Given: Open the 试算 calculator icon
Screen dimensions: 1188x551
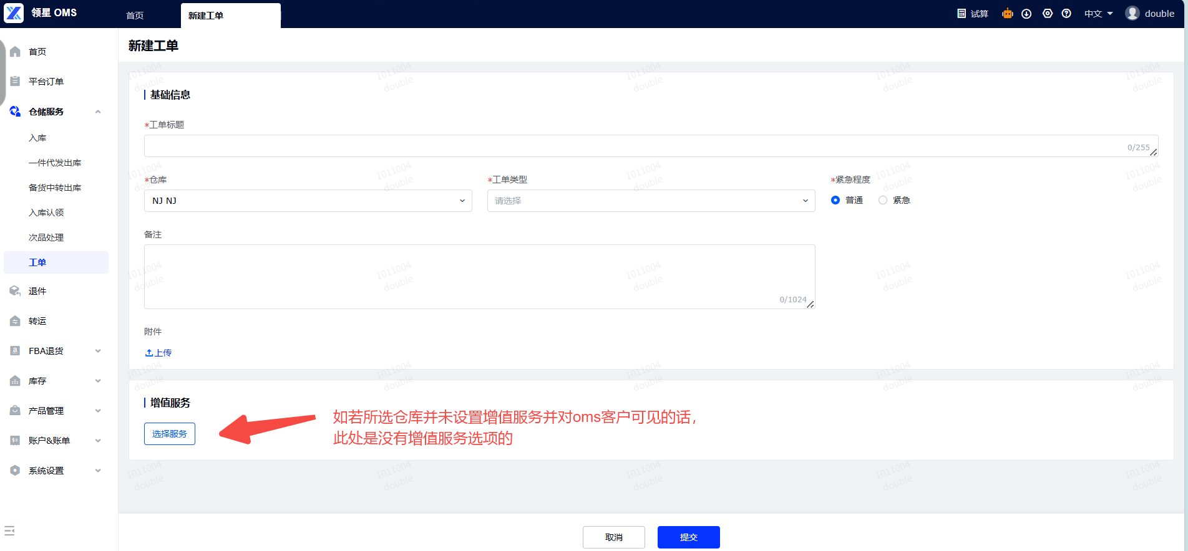Looking at the screenshot, I should [x=962, y=14].
